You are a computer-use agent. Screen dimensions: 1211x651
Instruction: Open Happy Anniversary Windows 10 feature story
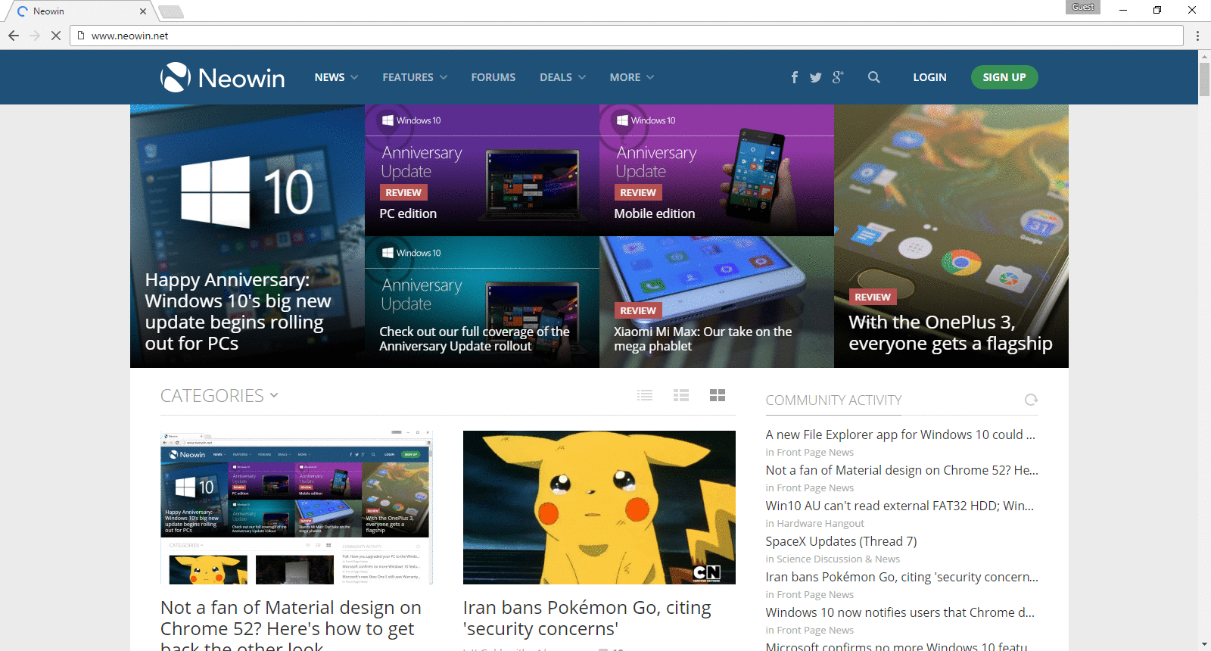coord(247,236)
